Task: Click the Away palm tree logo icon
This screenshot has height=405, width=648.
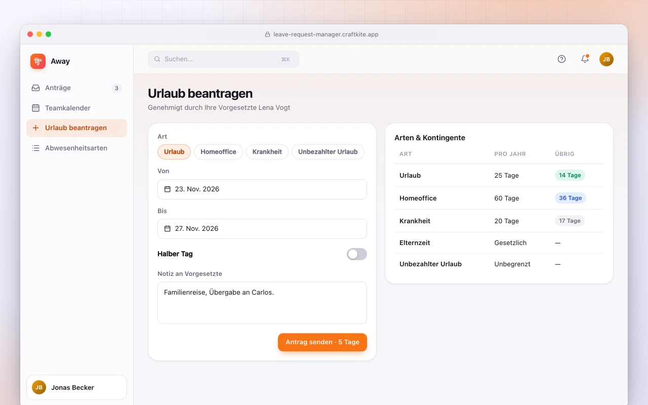Action: (x=38, y=61)
